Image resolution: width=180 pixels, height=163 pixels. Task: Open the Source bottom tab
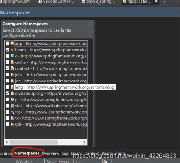tap(6, 153)
